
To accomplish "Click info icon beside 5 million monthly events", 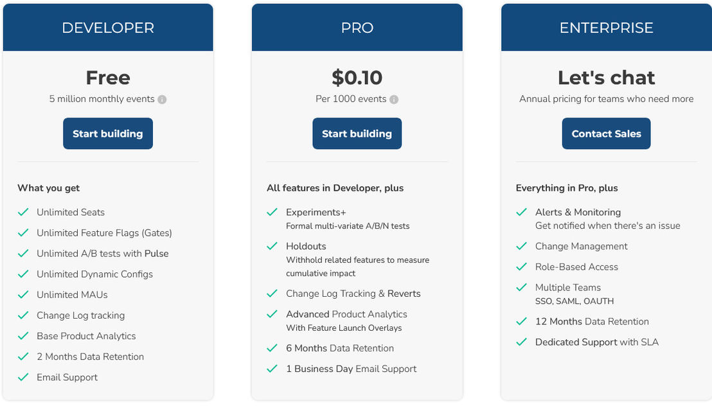I will pos(162,100).
